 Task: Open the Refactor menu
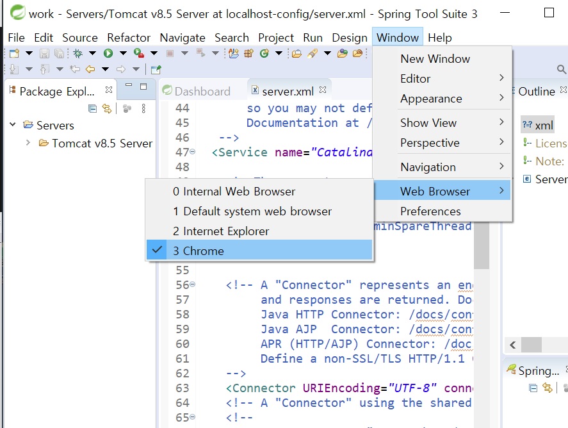click(x=129, y=38)
